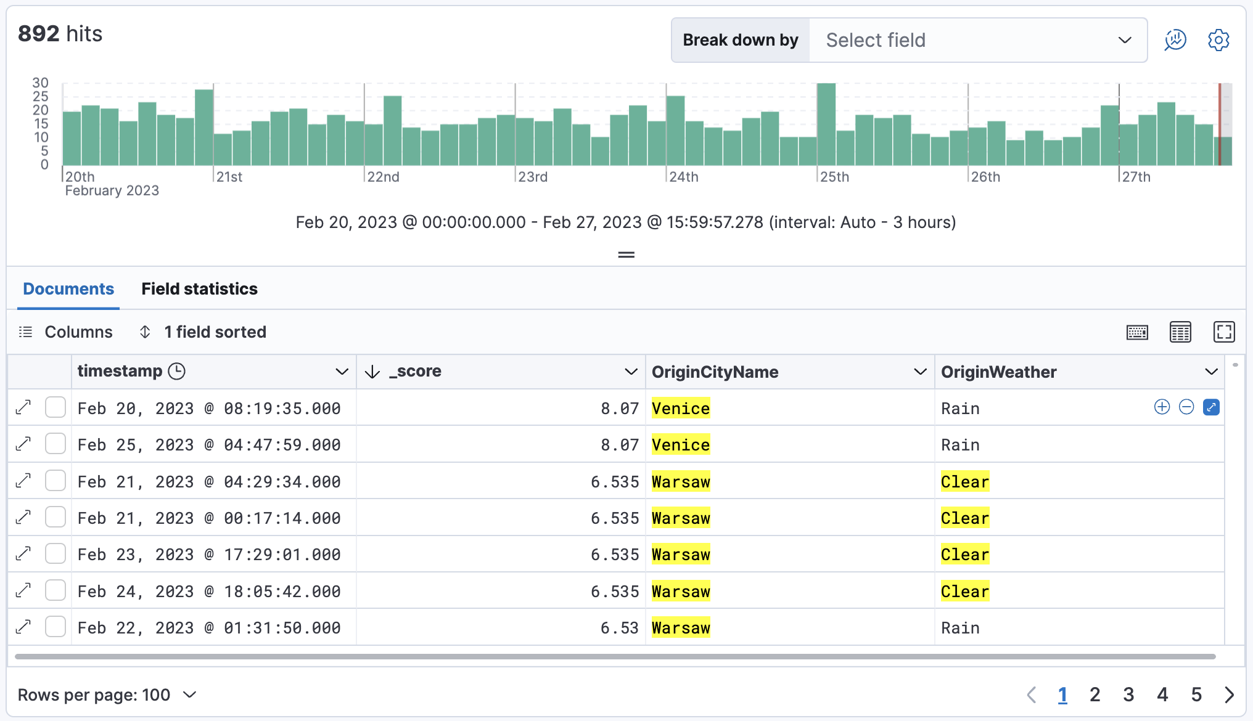Click the add filter plus icon on first row
Image resolution: width=1253 pixels, height=721 pixels.
[x=1162, y=407]
